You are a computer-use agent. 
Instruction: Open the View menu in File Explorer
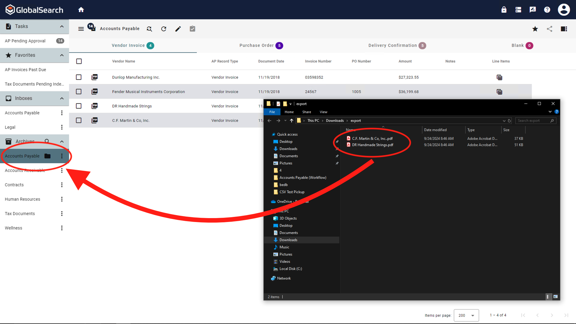click(323, 112)
